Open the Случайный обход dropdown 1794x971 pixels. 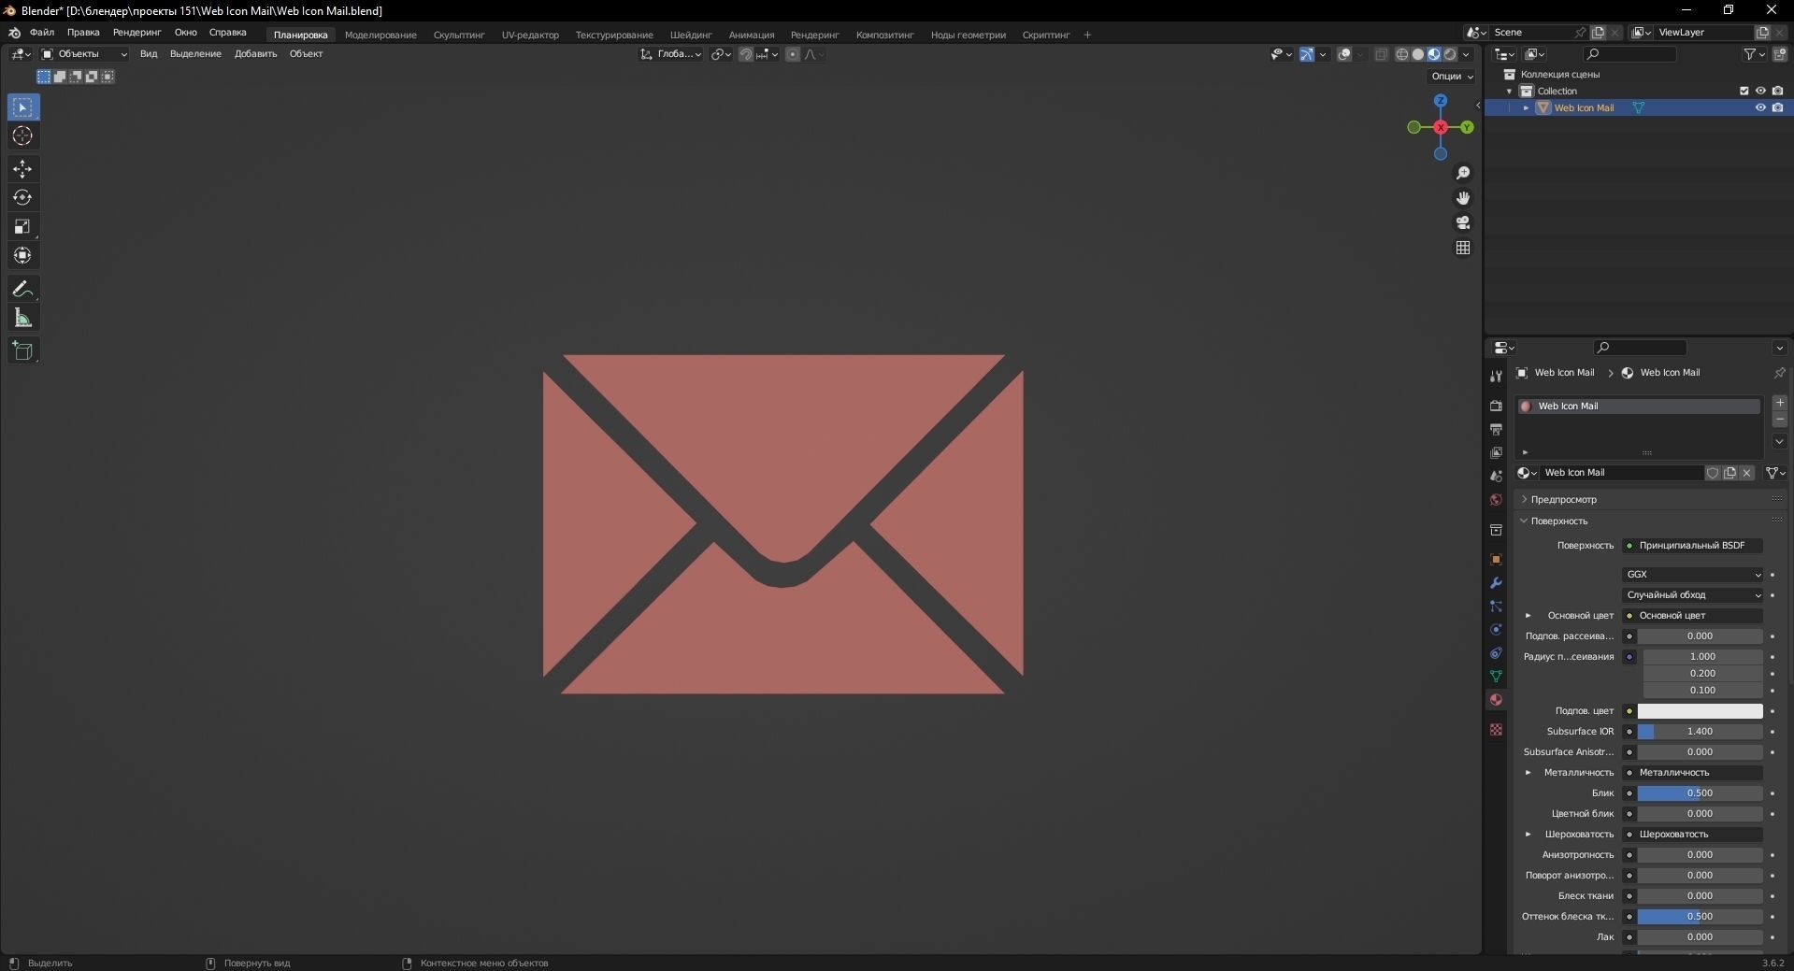point(1693,595)
